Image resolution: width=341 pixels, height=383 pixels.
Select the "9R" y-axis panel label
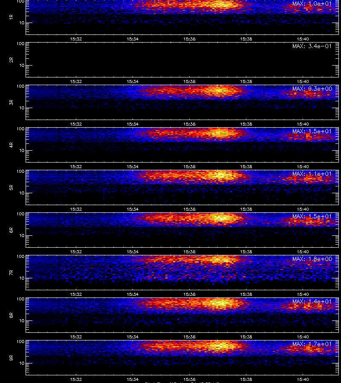pos(11,357)
